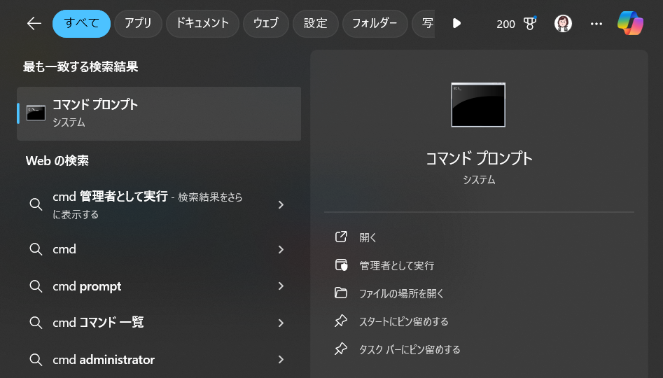
Task: Click the 200 rewards points
Action: pos(505,24)
